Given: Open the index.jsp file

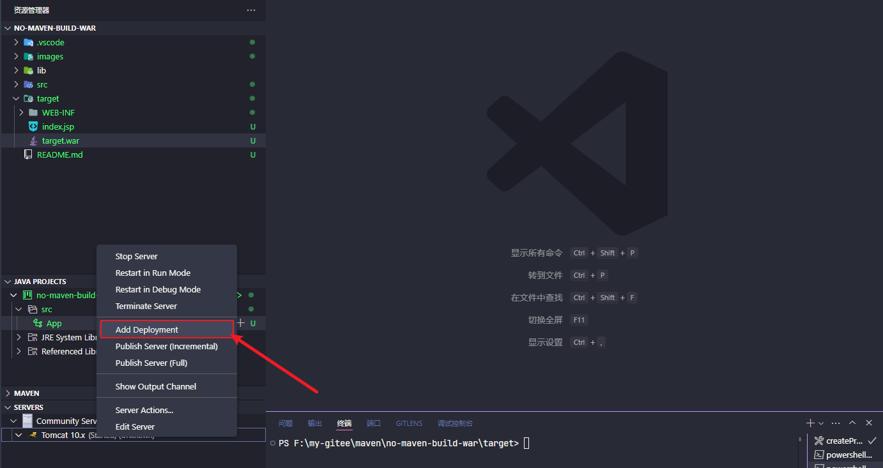Looking at the screenshot, I should (x=58, y=126).
